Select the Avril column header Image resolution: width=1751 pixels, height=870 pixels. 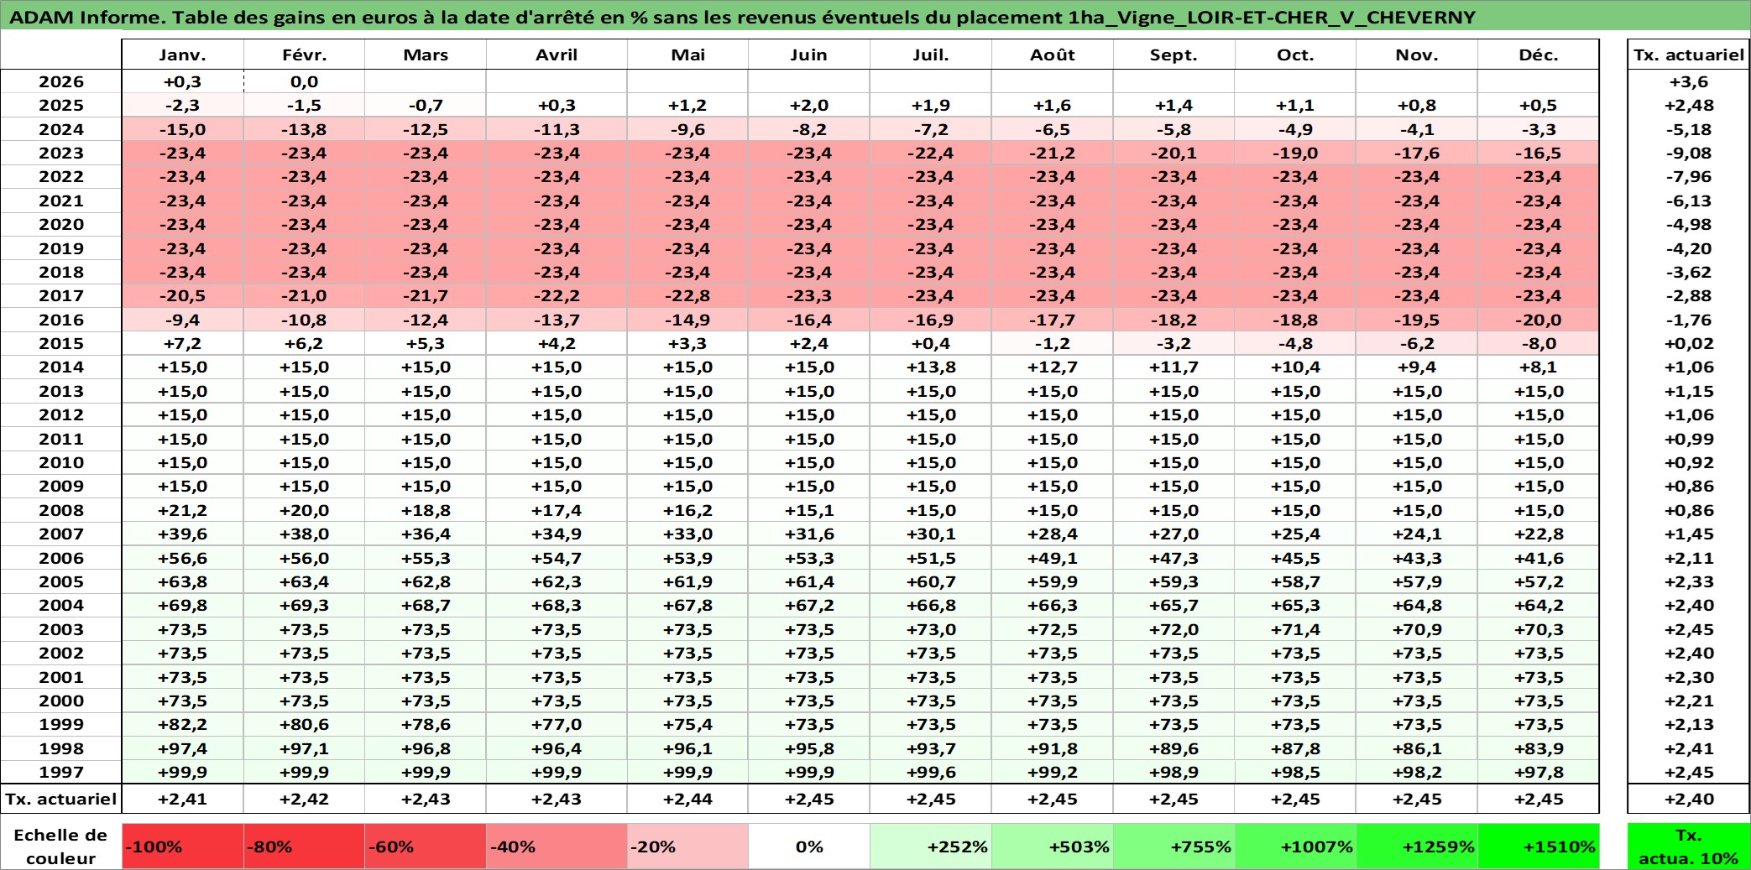[557, 55]
